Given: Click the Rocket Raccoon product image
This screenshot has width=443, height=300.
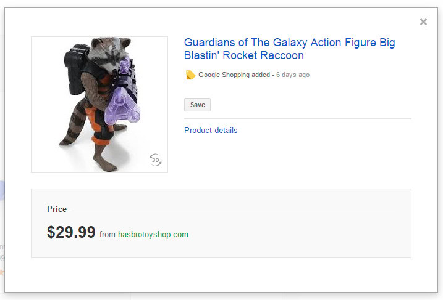Looking at the screenshot, I should point(99,105).
